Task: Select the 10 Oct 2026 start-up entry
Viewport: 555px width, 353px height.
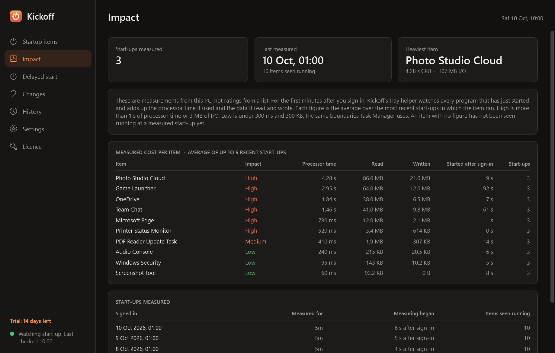Action: tap(322, 328)
